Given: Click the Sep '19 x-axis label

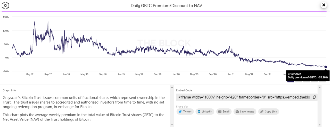Looking at the screenshot, I should [x=158, y=74].
